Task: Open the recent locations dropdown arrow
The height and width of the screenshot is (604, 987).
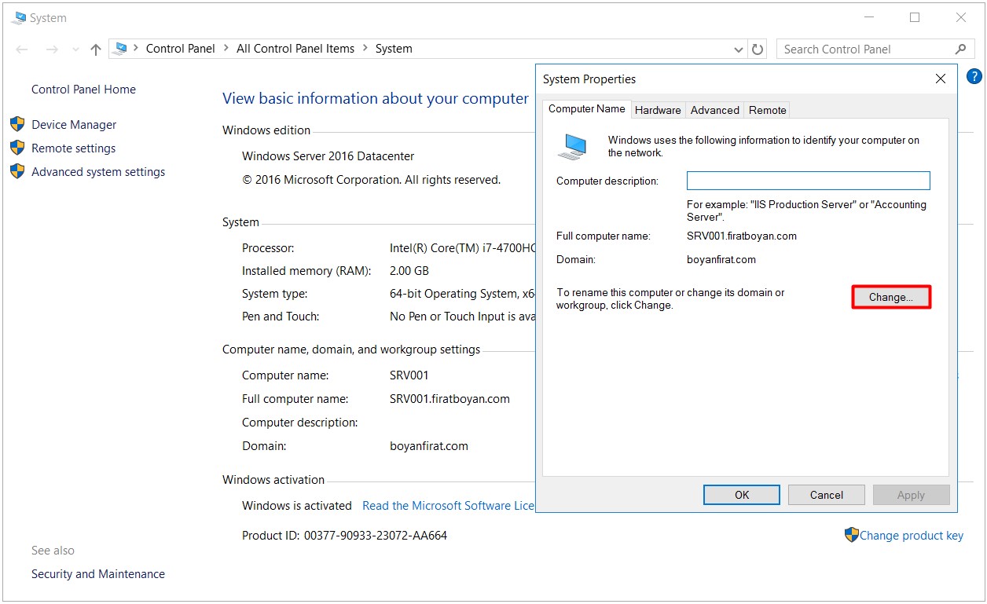Action: tap(75, 49)
